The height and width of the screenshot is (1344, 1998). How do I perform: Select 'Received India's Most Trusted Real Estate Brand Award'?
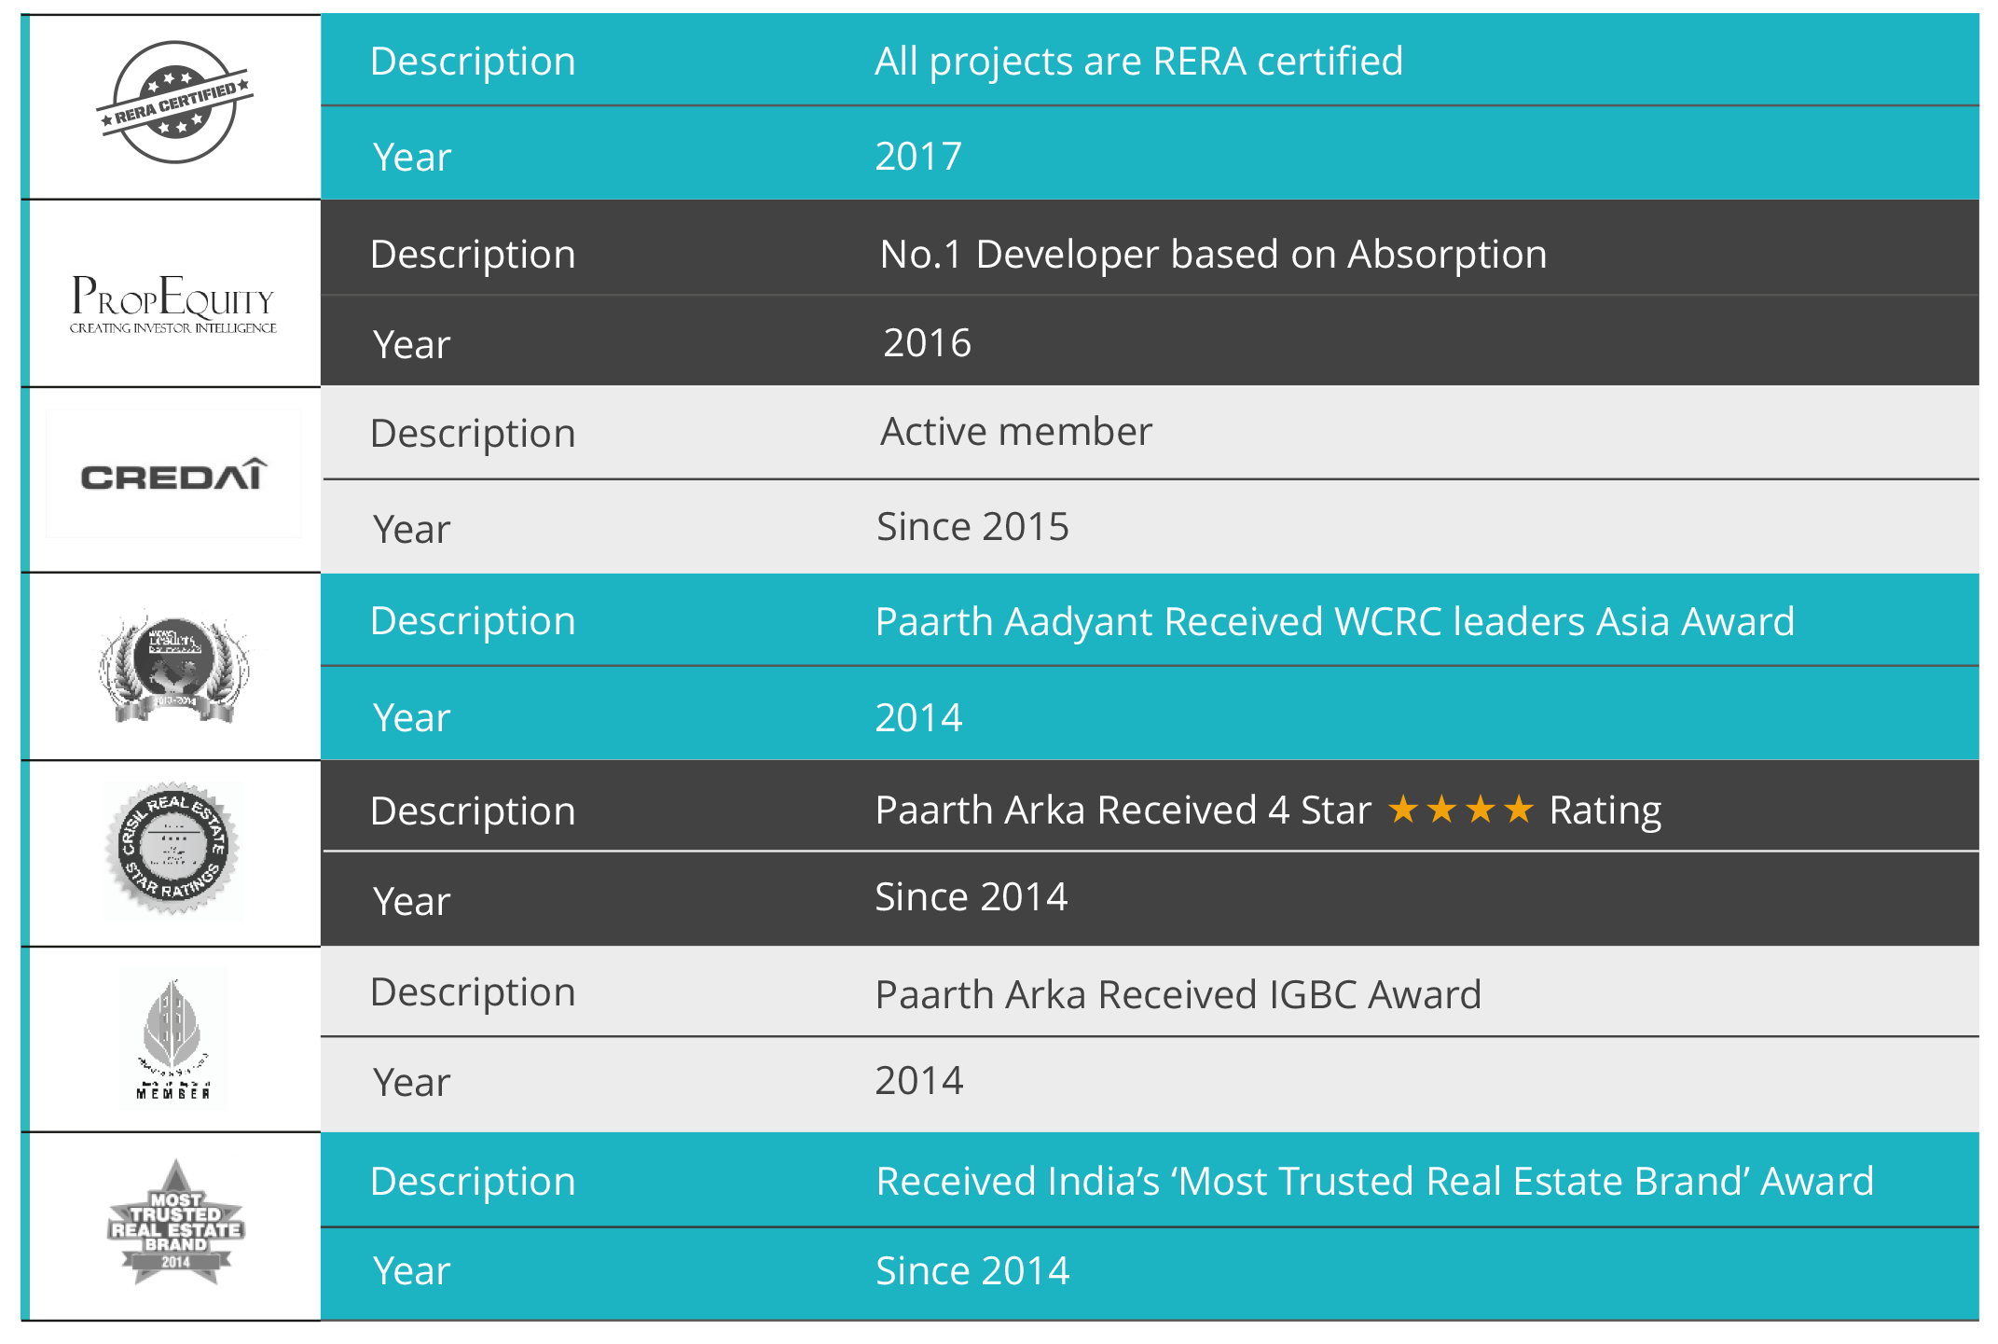point(1375,1182)
